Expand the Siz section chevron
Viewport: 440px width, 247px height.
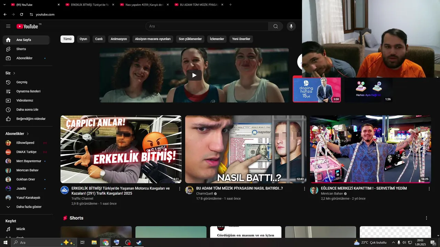(14, 73)
